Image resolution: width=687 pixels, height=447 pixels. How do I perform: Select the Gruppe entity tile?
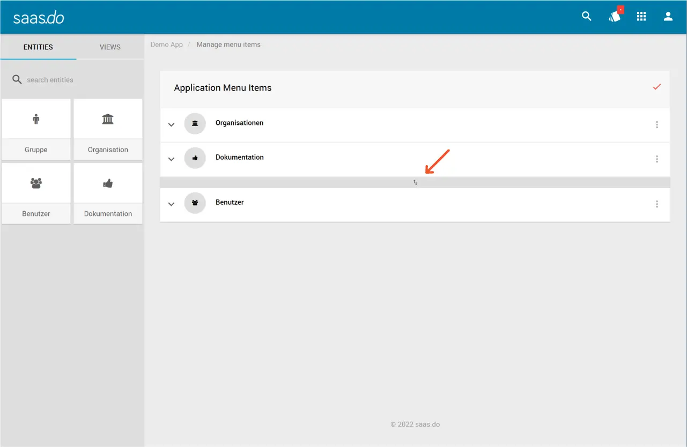point(36,129)
